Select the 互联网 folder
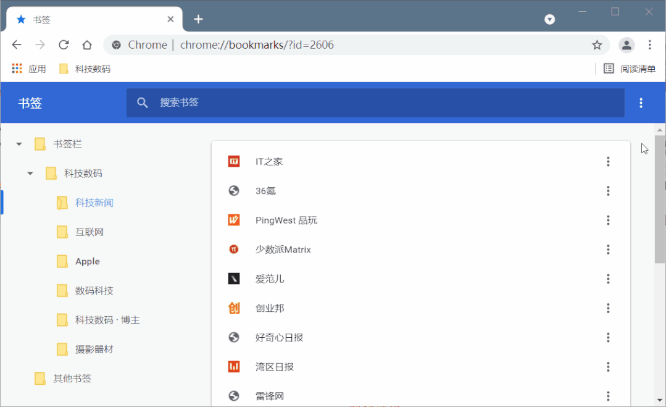 click(x=80, y=232)
